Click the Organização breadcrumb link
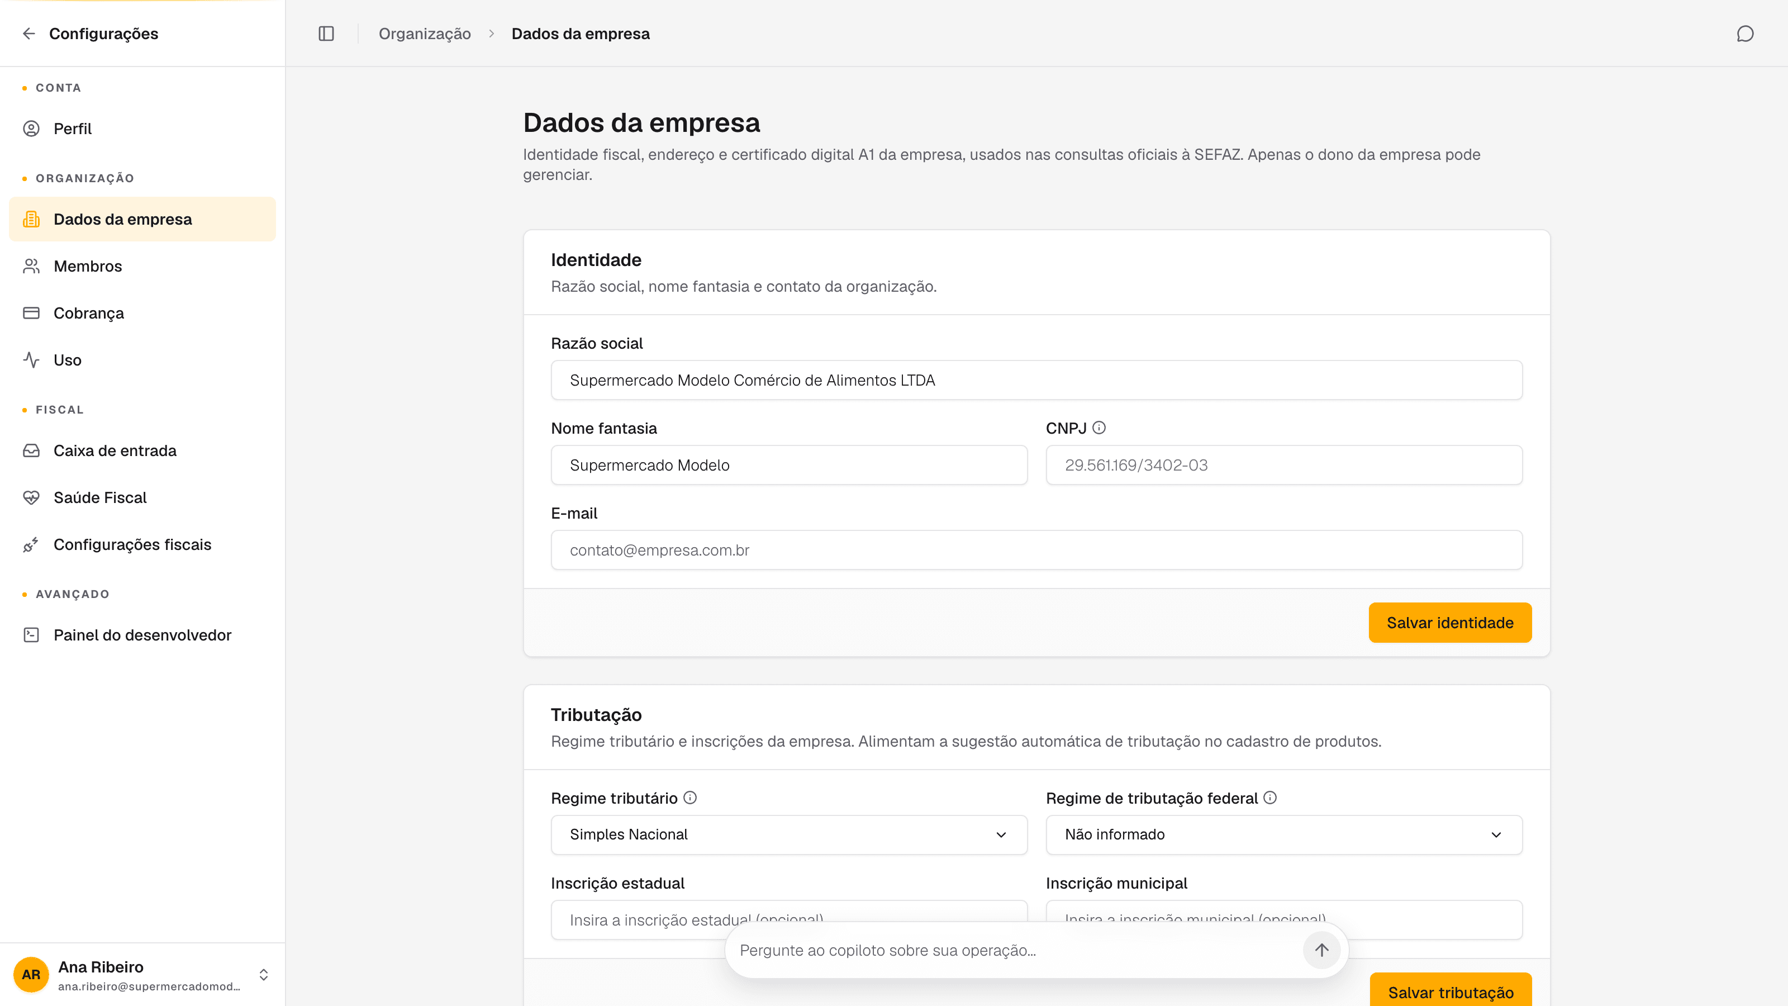 (425, 34)
